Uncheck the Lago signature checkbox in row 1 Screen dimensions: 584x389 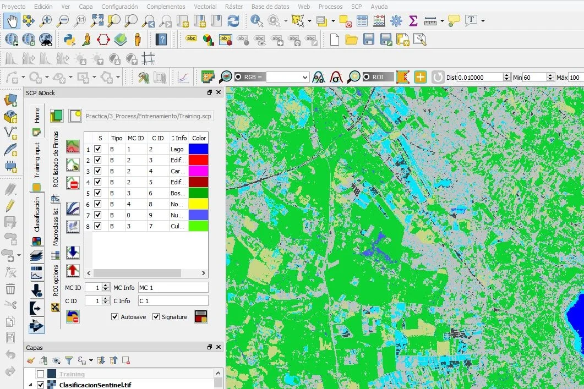(98, 149)
